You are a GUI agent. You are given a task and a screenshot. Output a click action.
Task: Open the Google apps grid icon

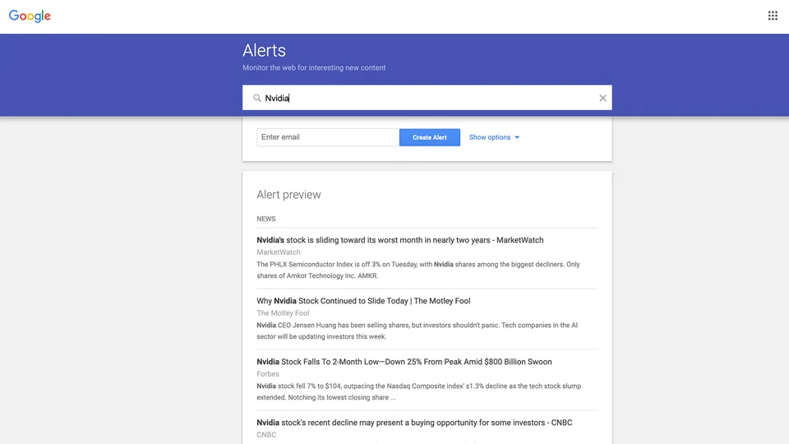[773, 16]
